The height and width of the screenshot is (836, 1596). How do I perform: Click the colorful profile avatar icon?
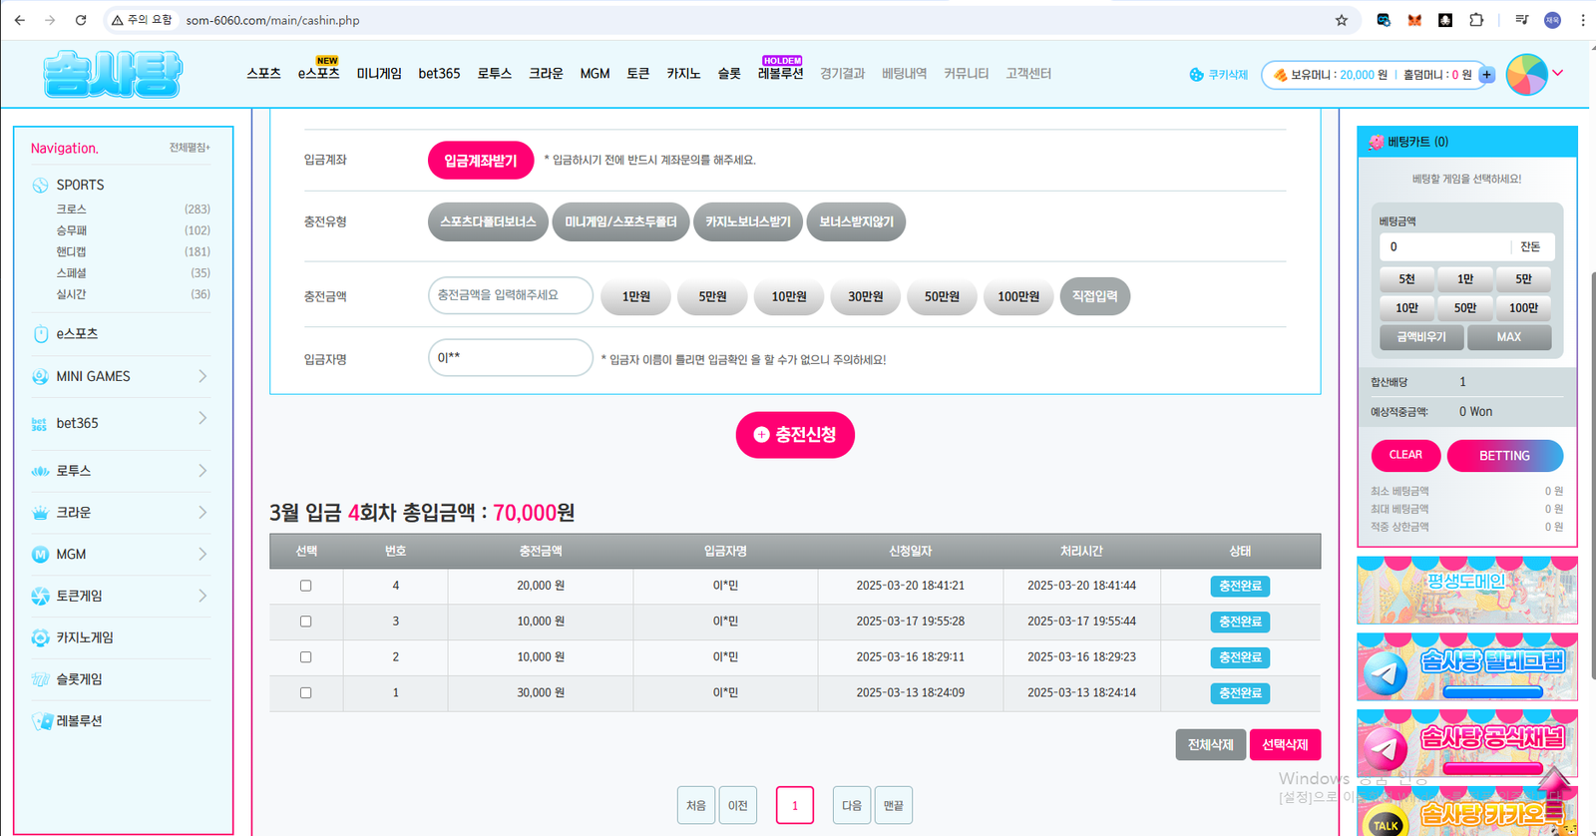click(1526, 75)
